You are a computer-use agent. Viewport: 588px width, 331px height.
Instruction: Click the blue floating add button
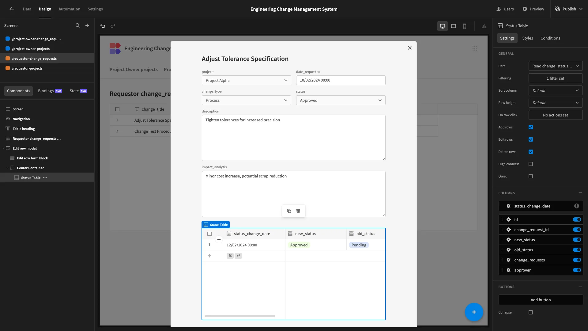(x=474, y=312)
